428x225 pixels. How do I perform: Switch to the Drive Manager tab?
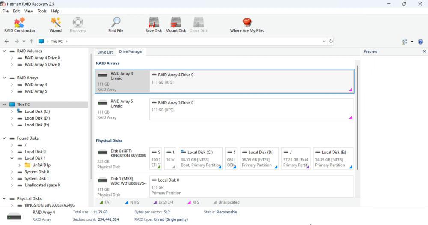point(131,51)
